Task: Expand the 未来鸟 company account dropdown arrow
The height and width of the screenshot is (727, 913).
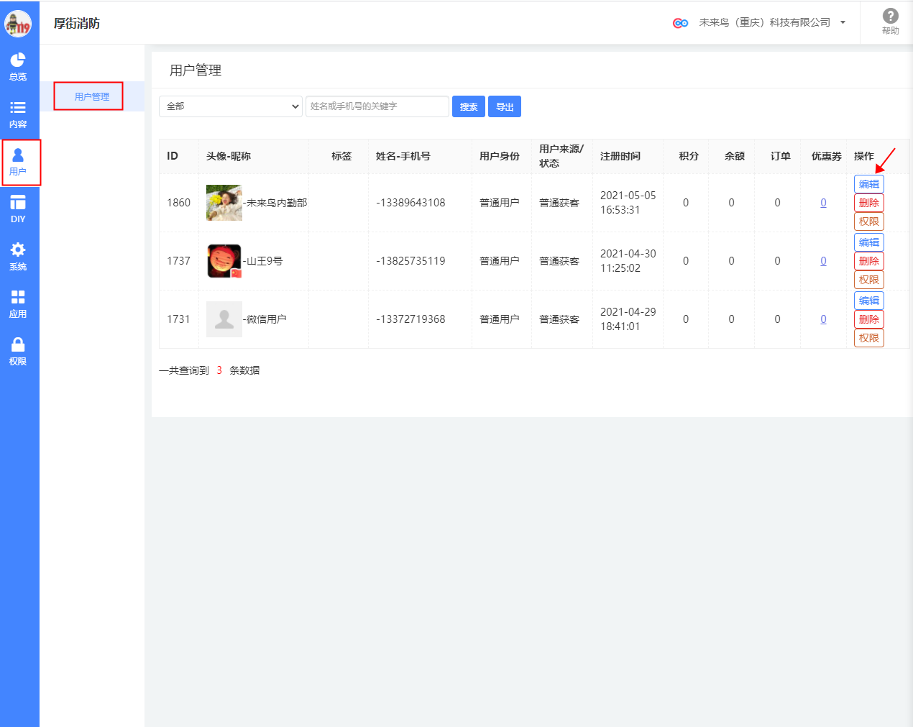Action: click(843, 22)
